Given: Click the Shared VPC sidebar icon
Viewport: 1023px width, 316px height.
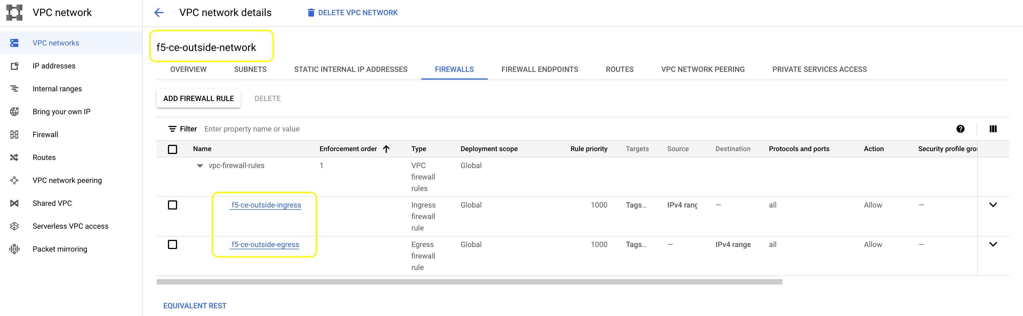Looking at the screenshot, I should click(14, 203).
